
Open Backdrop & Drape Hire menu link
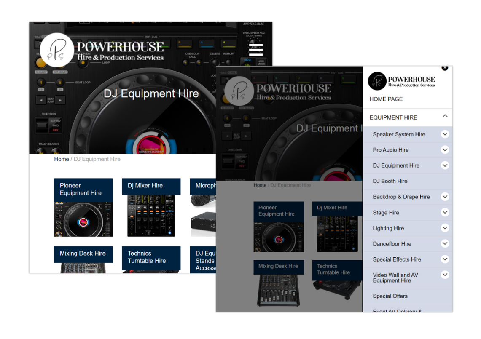(401, 197)
